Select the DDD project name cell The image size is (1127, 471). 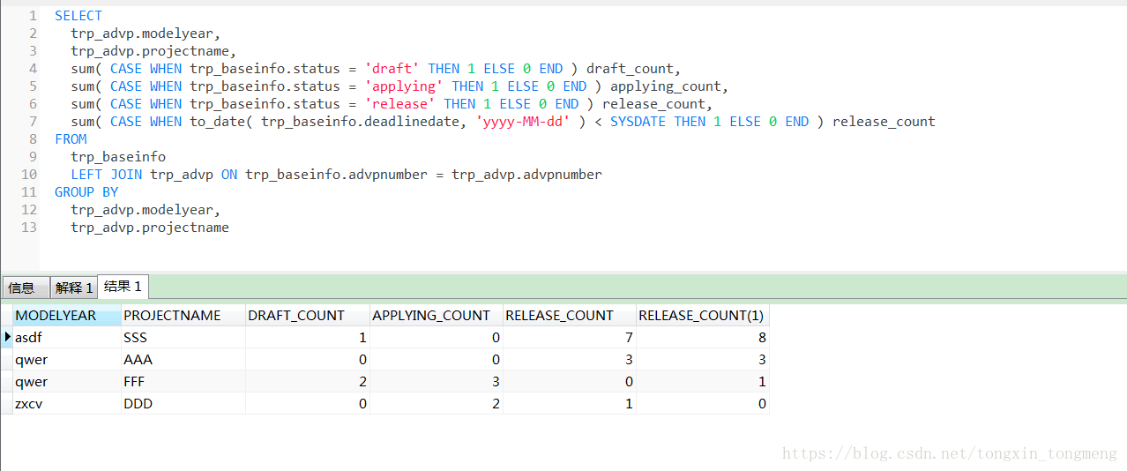[x=183, y=403]
